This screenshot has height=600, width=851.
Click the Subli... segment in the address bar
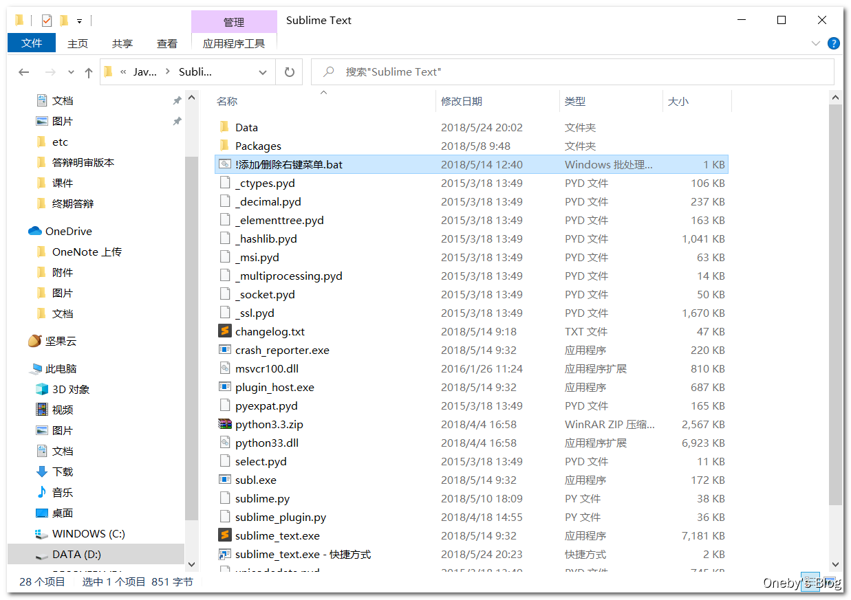[x=195, y=71]
